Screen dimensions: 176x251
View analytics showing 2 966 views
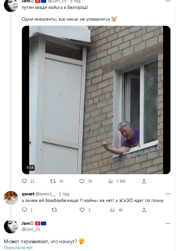(x=110, y=181)
